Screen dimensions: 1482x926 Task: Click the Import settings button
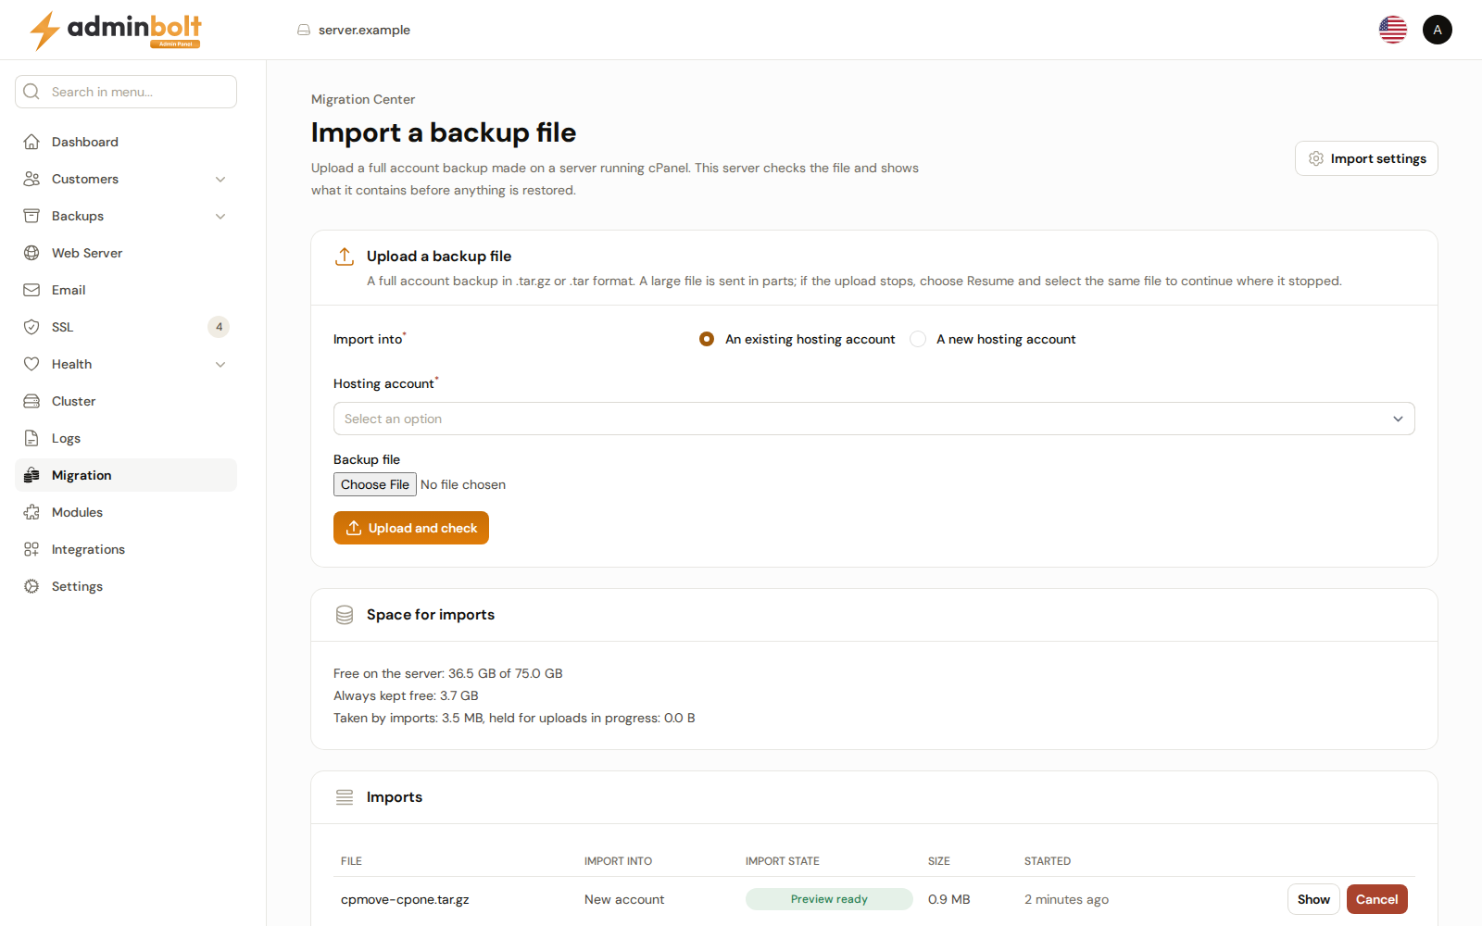coord(1366,158)
